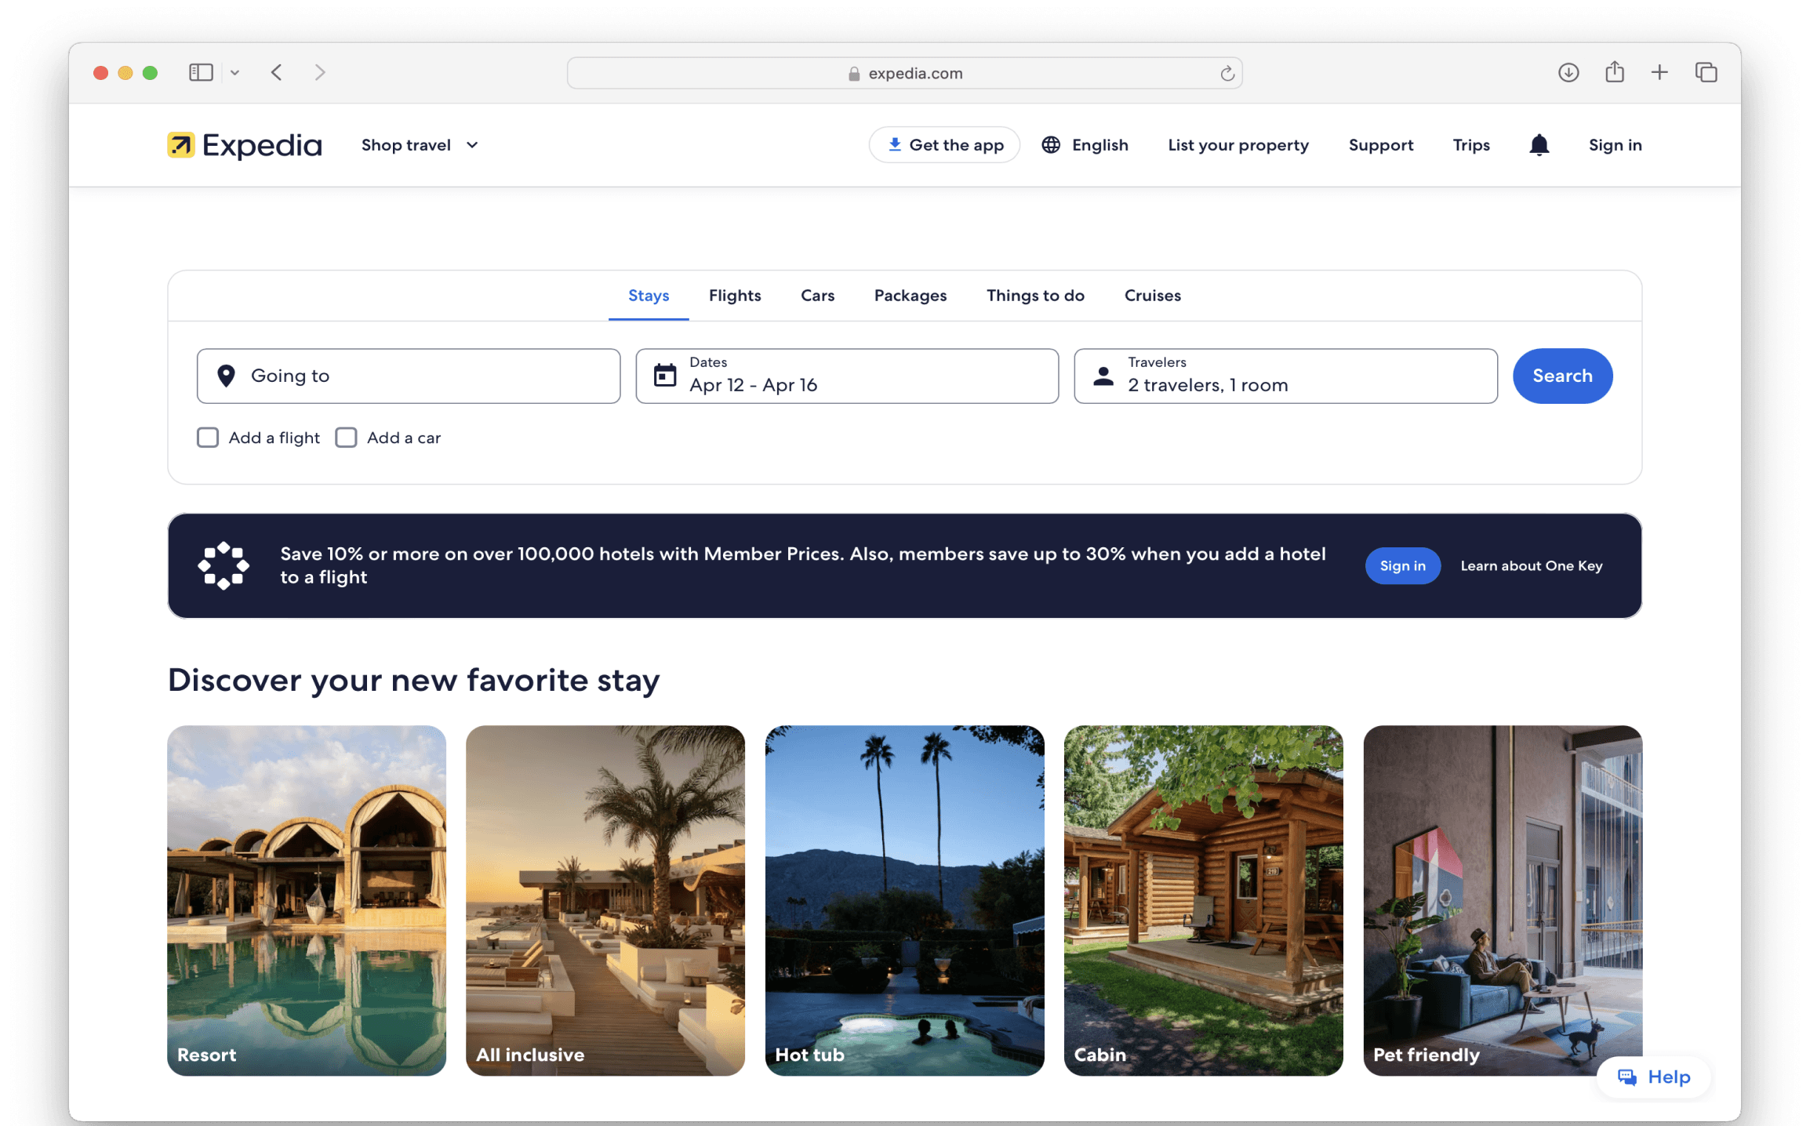1810x1126 pixels.
Task: Show Safari tab overview icon
Action: 1706,73
